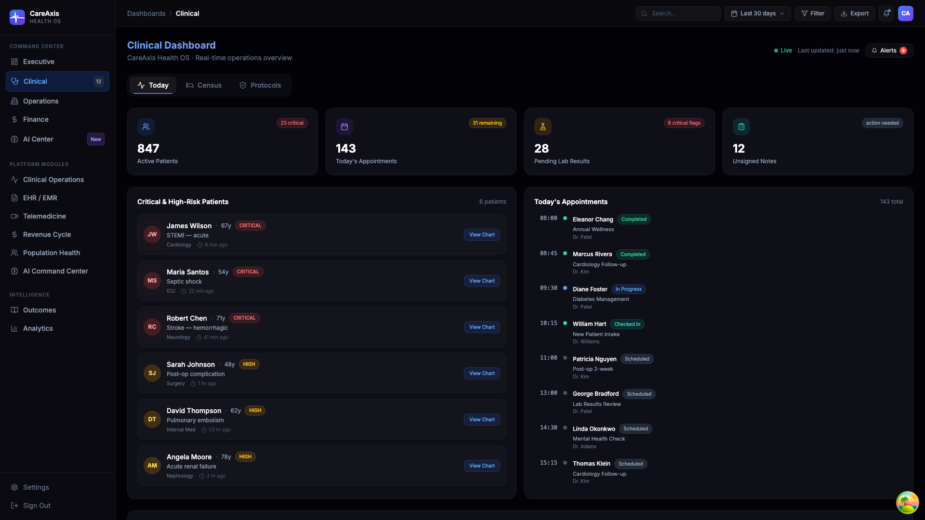Image resolution: width=925 pixels, height=520 pixels.
Task: Switch to the Census tab
Action: click(204, 85)
